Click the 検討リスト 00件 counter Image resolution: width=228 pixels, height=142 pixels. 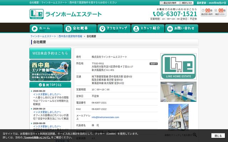(220, 12)
